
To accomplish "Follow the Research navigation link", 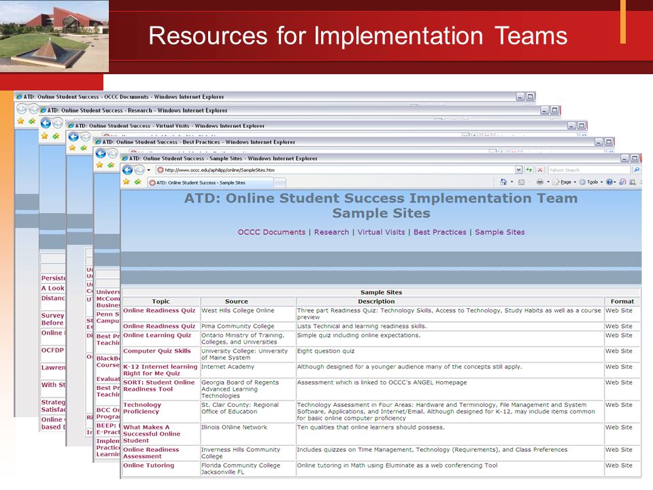I will (331, 232).
